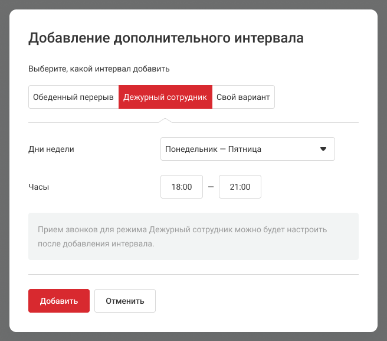Click the triangle pointer under the selected tab
387x341 pixels.
(x=165, y=120)
